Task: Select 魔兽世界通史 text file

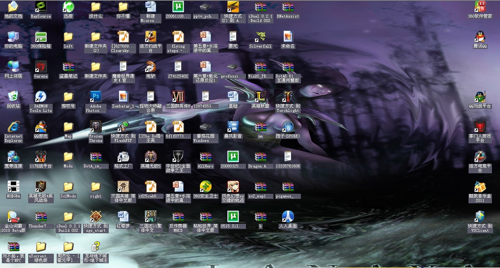Action: 123,67
